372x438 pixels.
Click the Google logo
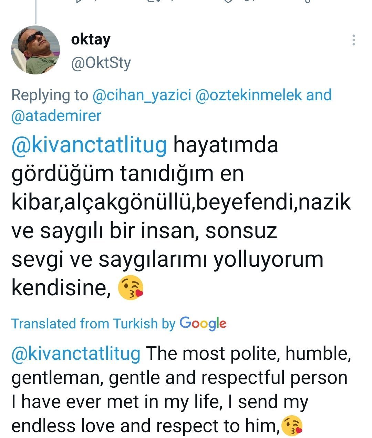203,324
